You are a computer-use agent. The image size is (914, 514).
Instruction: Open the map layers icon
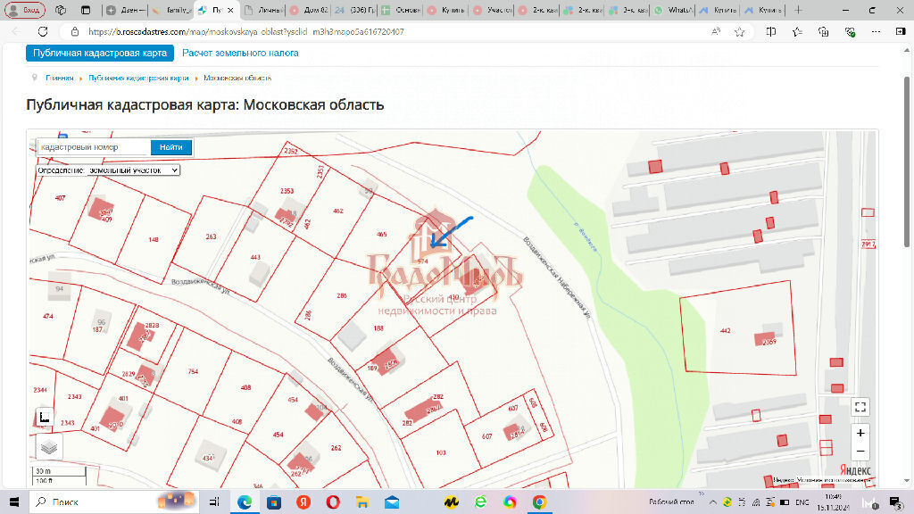point(49,446)
